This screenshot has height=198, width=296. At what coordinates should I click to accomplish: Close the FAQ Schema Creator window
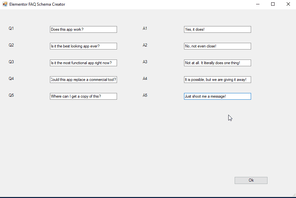(288, 4)
